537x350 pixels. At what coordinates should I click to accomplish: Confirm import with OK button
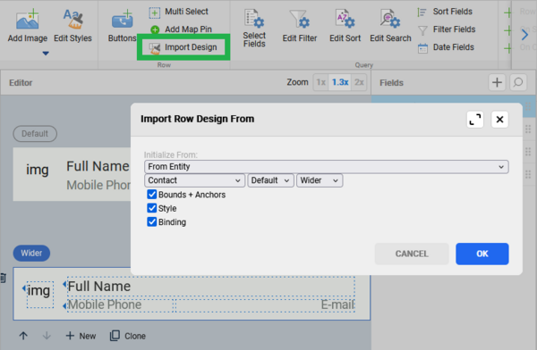pos(482,254)
